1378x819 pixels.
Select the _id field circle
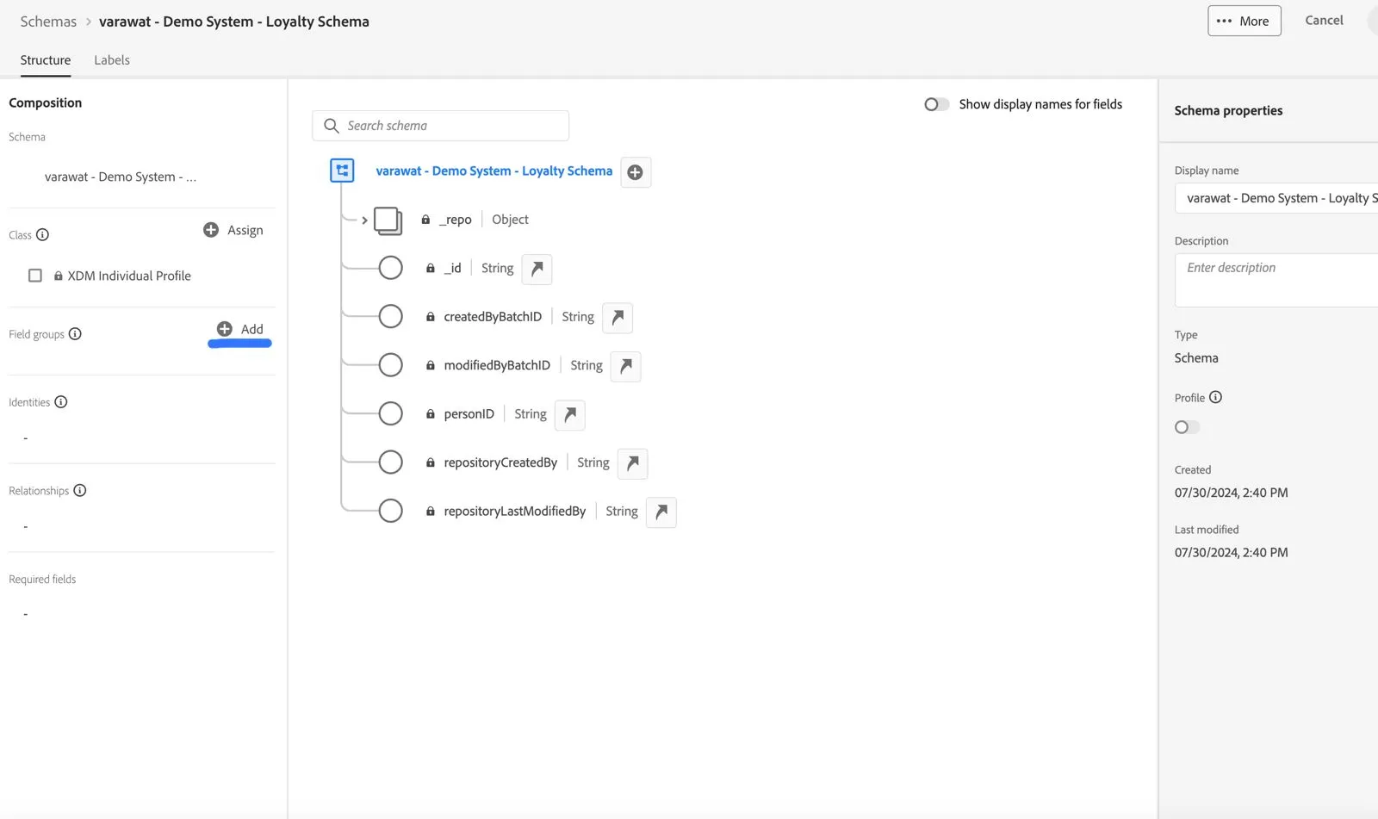(390, 268)
